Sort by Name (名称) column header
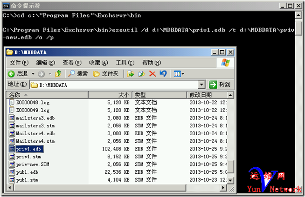 48,95
